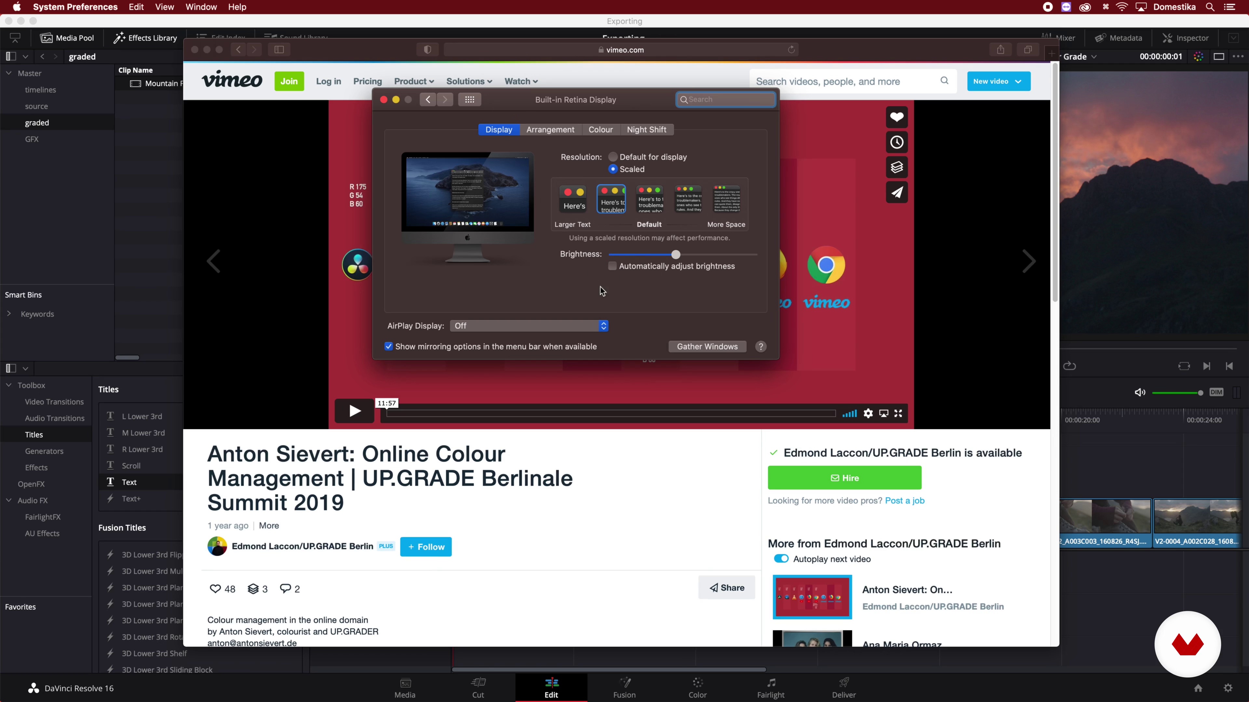Click the paper plane share icon on video
Image resolution: width=1249 pixels, height=702 pixels.
pos(896,192)
